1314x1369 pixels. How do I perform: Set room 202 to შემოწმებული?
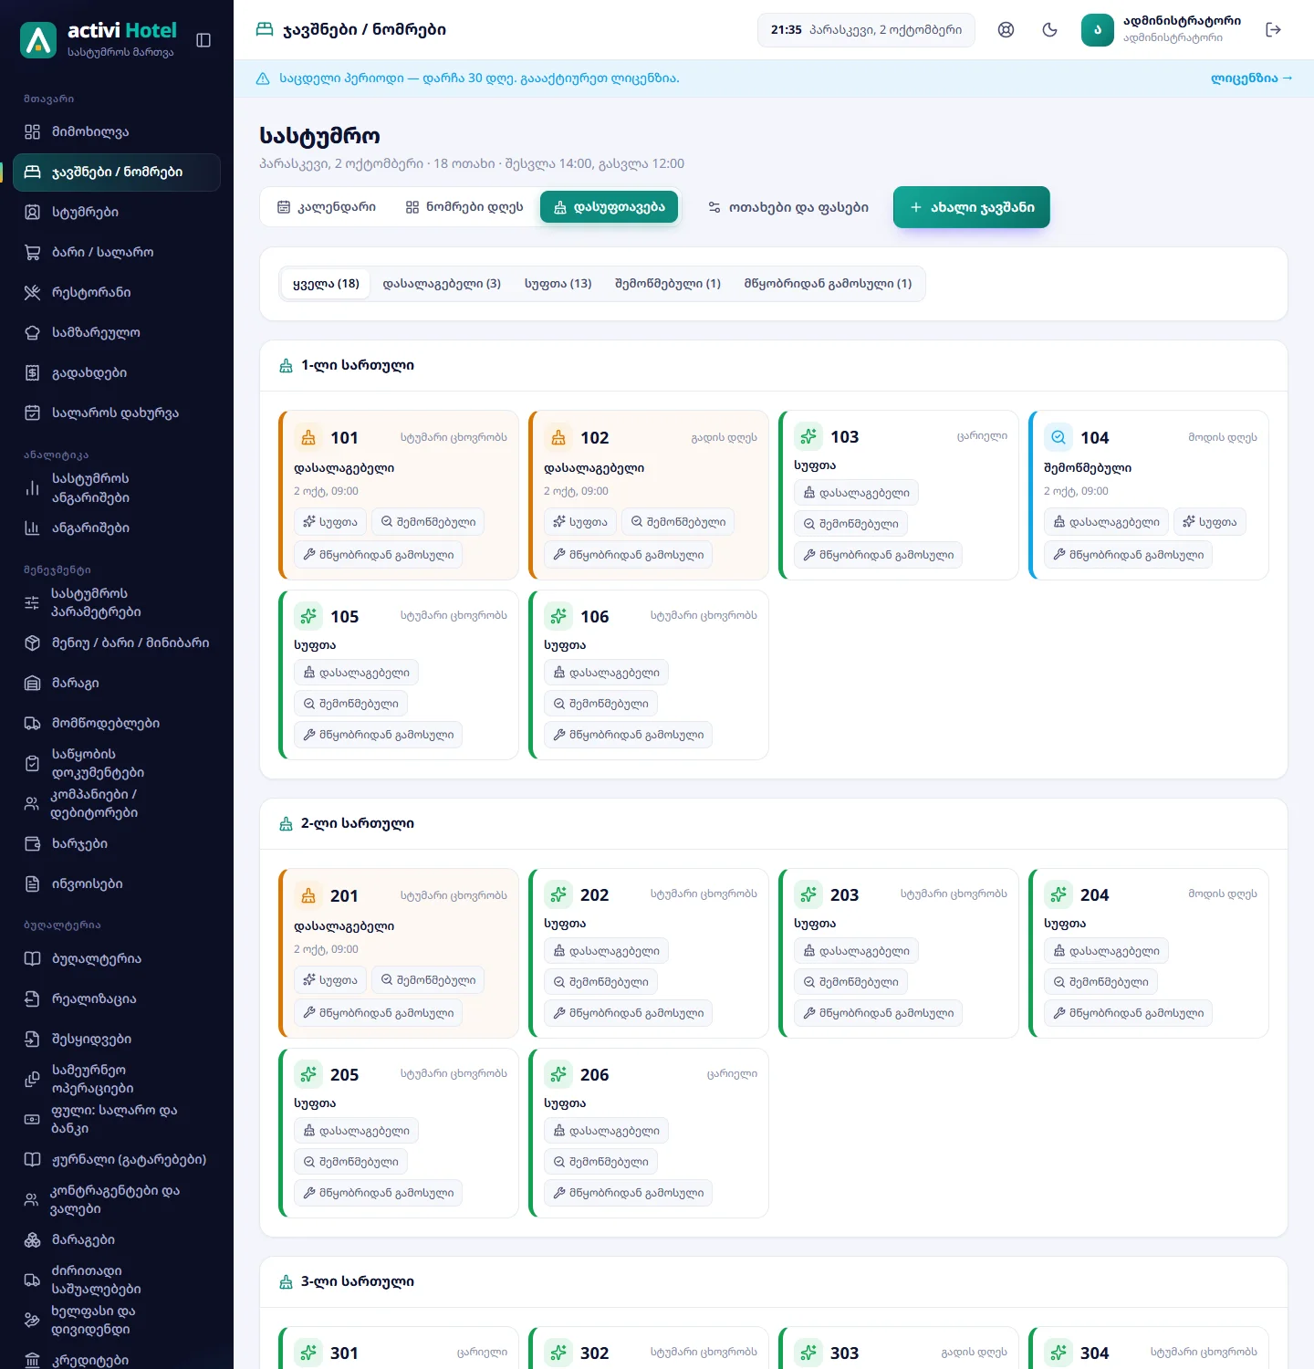[x=600, y=982]
